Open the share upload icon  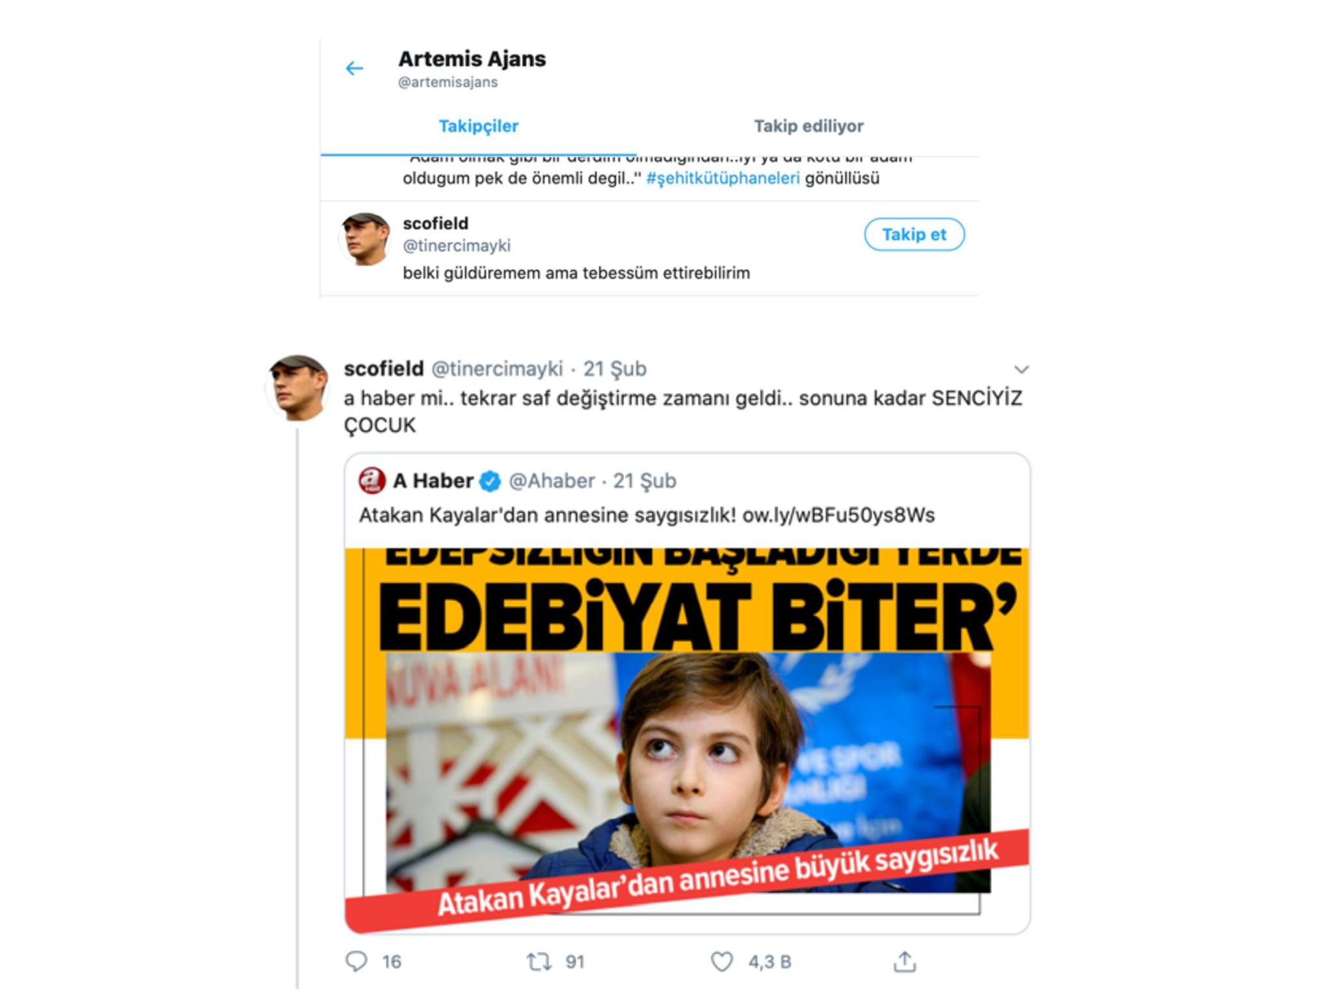click(x=905, y=961)
